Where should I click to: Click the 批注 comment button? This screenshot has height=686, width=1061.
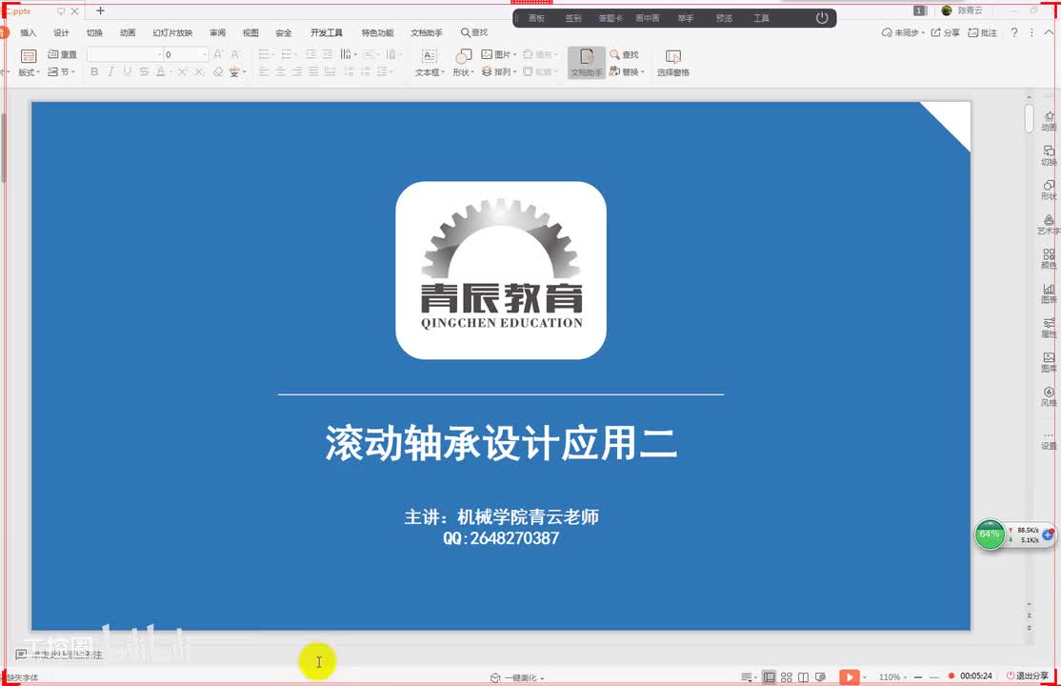point(983,32)
